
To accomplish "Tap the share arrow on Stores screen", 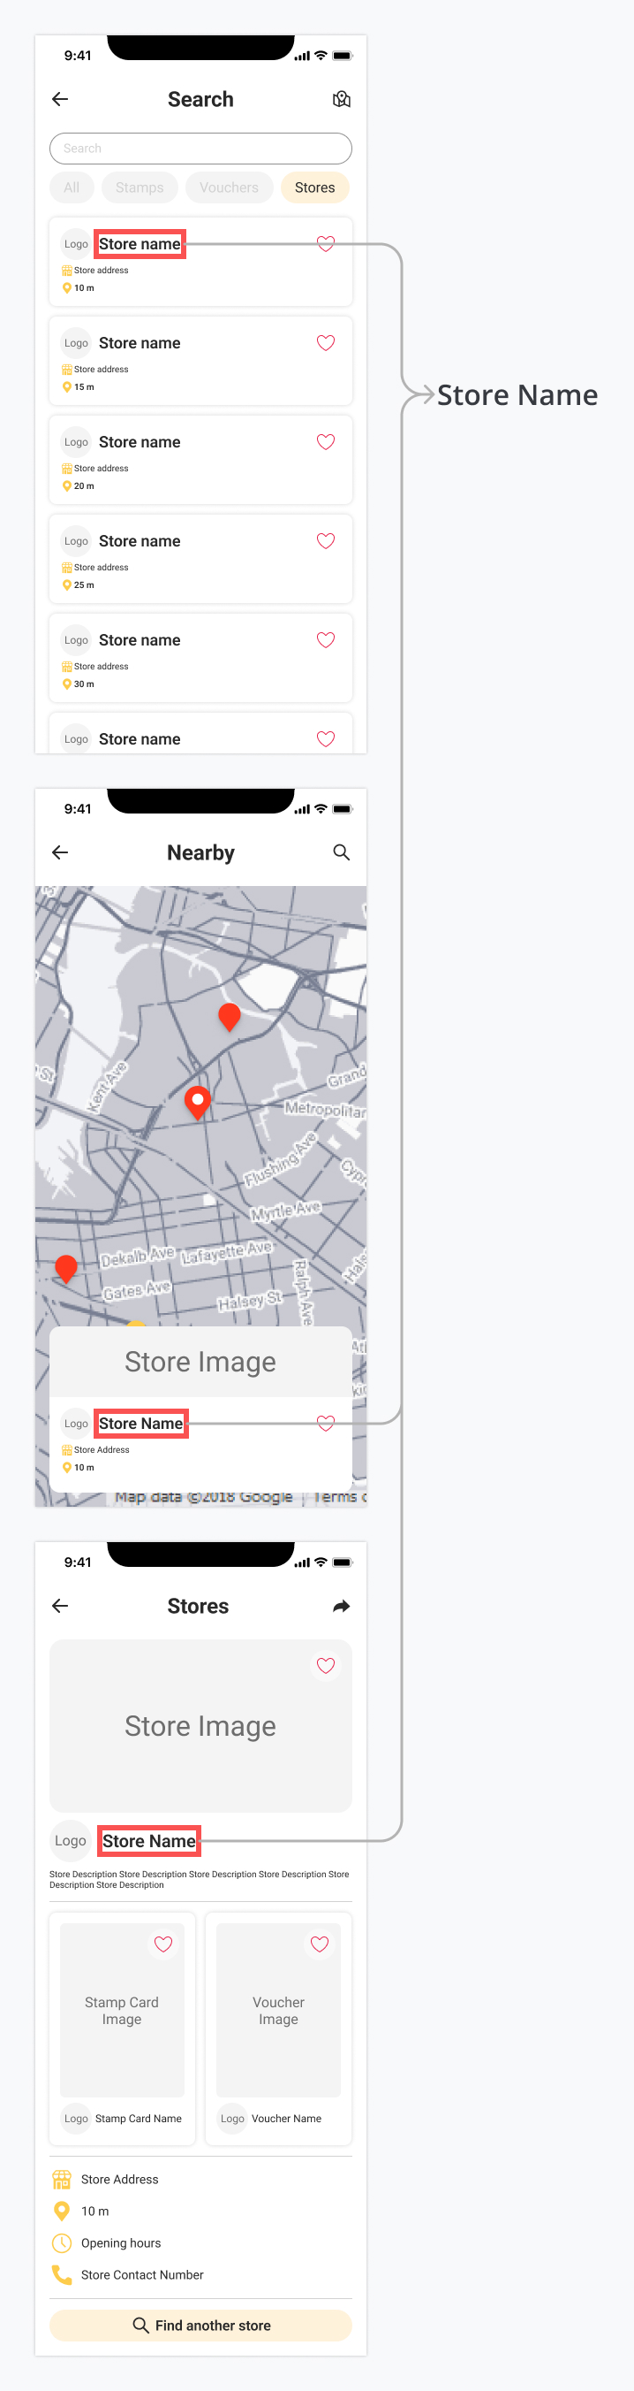I will point(341,1606).
